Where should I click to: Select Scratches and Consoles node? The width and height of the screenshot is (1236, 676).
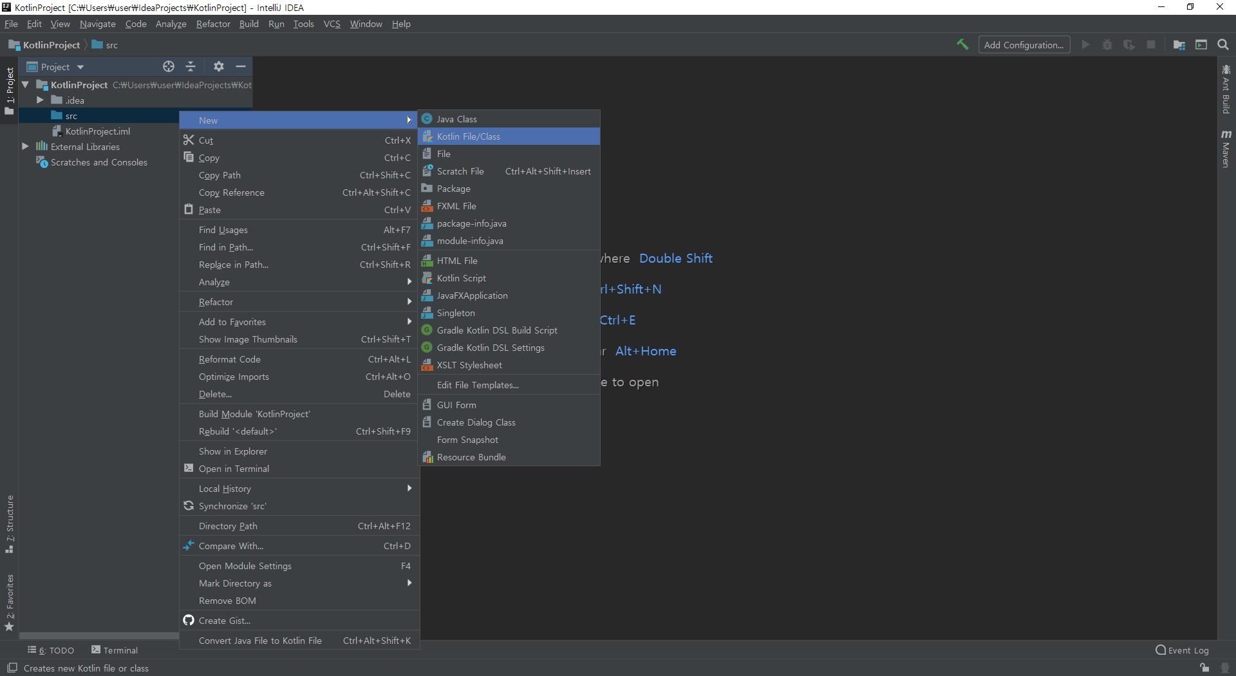coord(92,162)
